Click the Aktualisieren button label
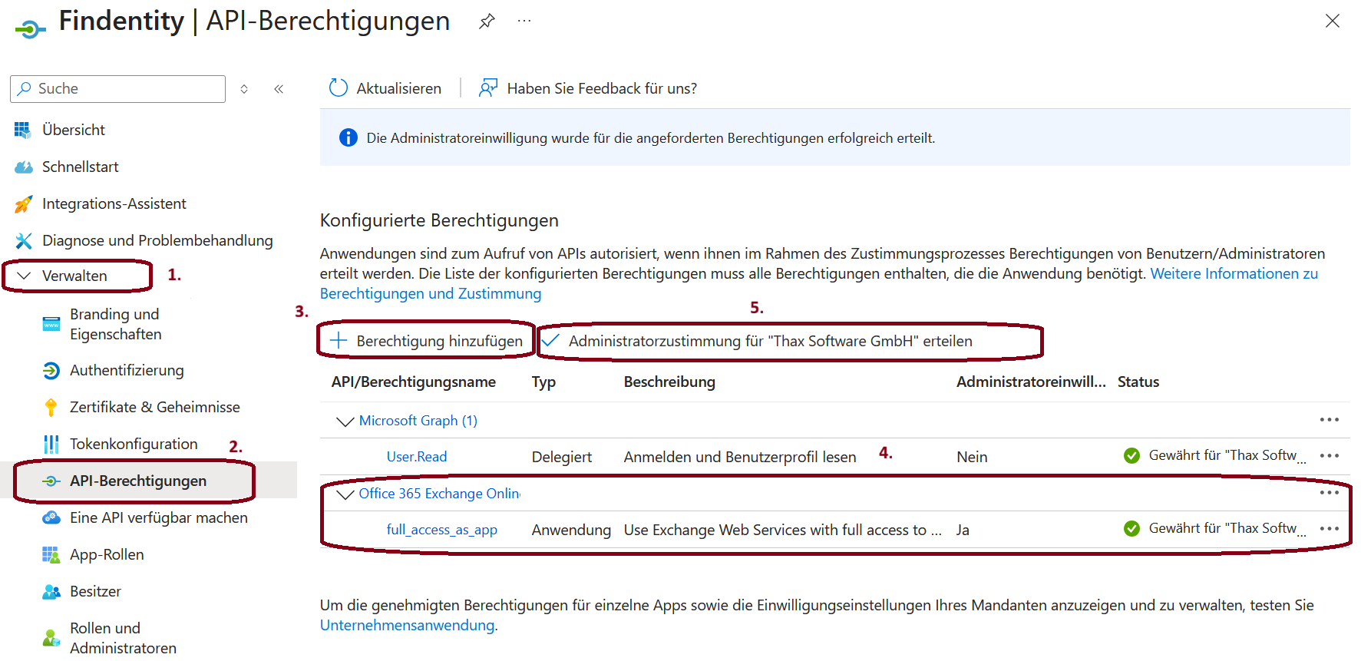 (398, 88)
